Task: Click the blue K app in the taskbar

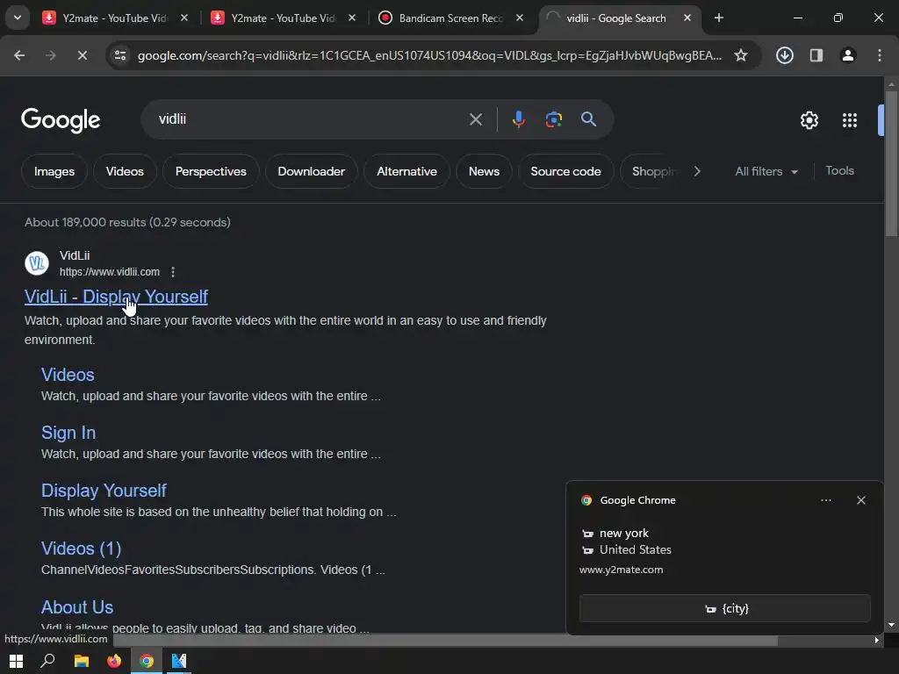Action: (179, 661)
